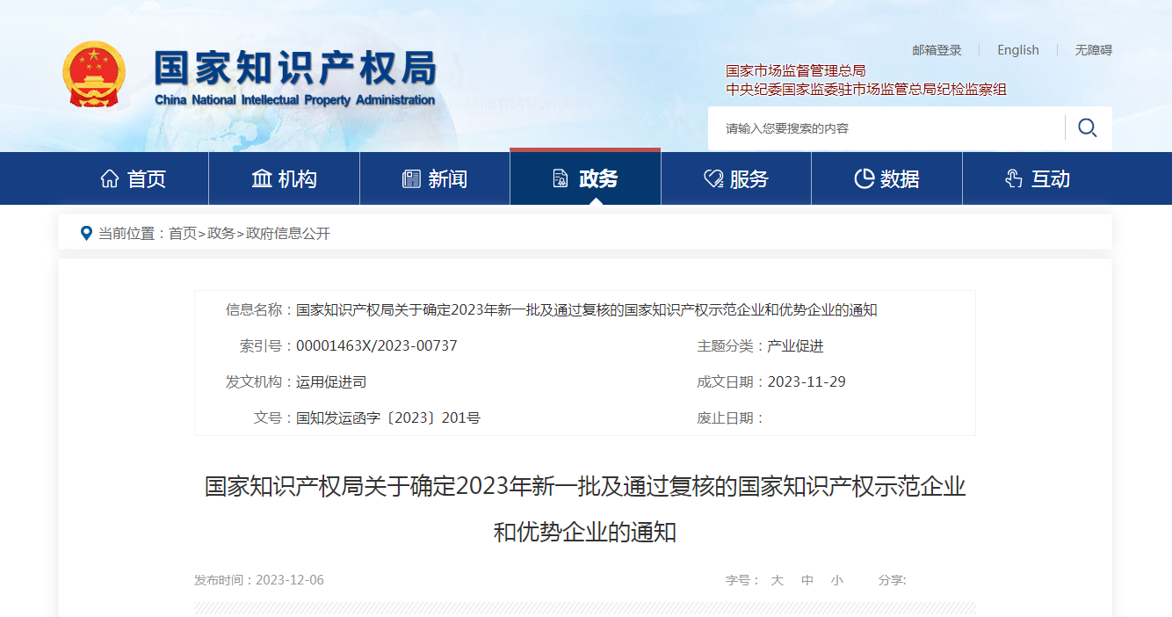The height and width of the screenshot is (617, 1172).
Task: Set font size to 大
Action: pyautogui.click(x=777, y=580)
